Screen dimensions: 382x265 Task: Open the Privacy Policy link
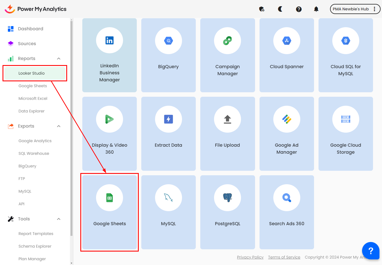[250, 257]
